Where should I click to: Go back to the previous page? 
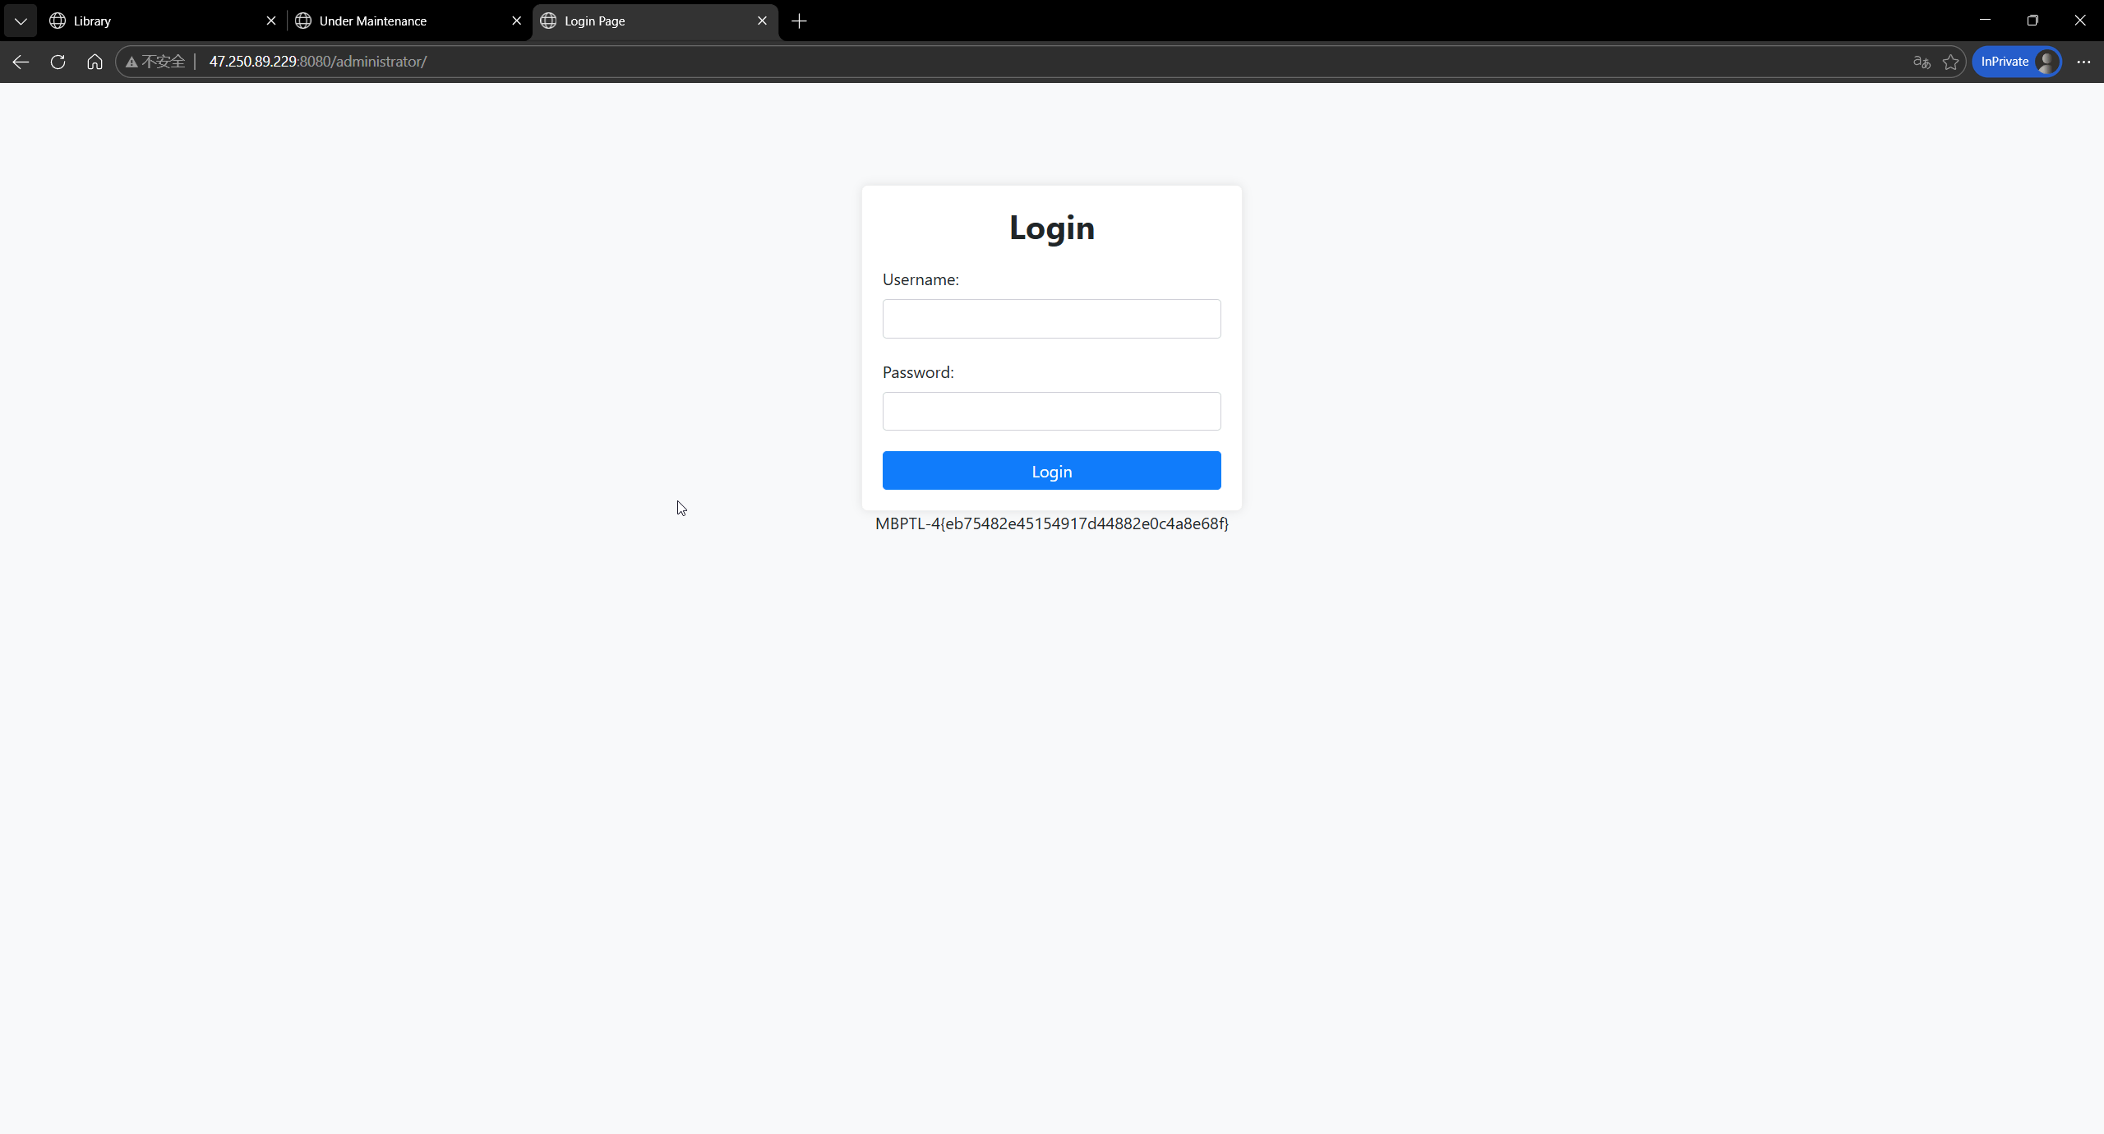[x=21, y=62]
